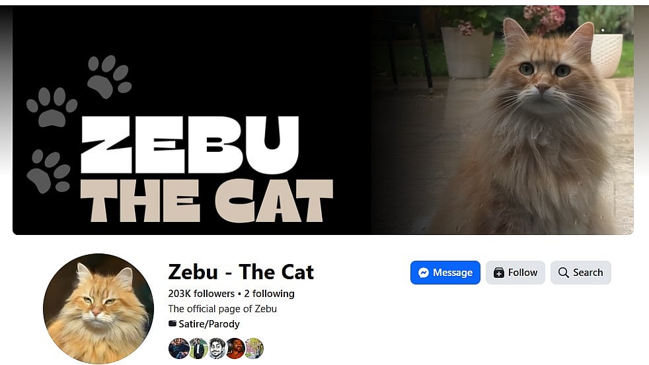This screenshot has height=365, width=649.
Task: Open follower avatar of man standing in suit
Action: (x=198, y=348)
